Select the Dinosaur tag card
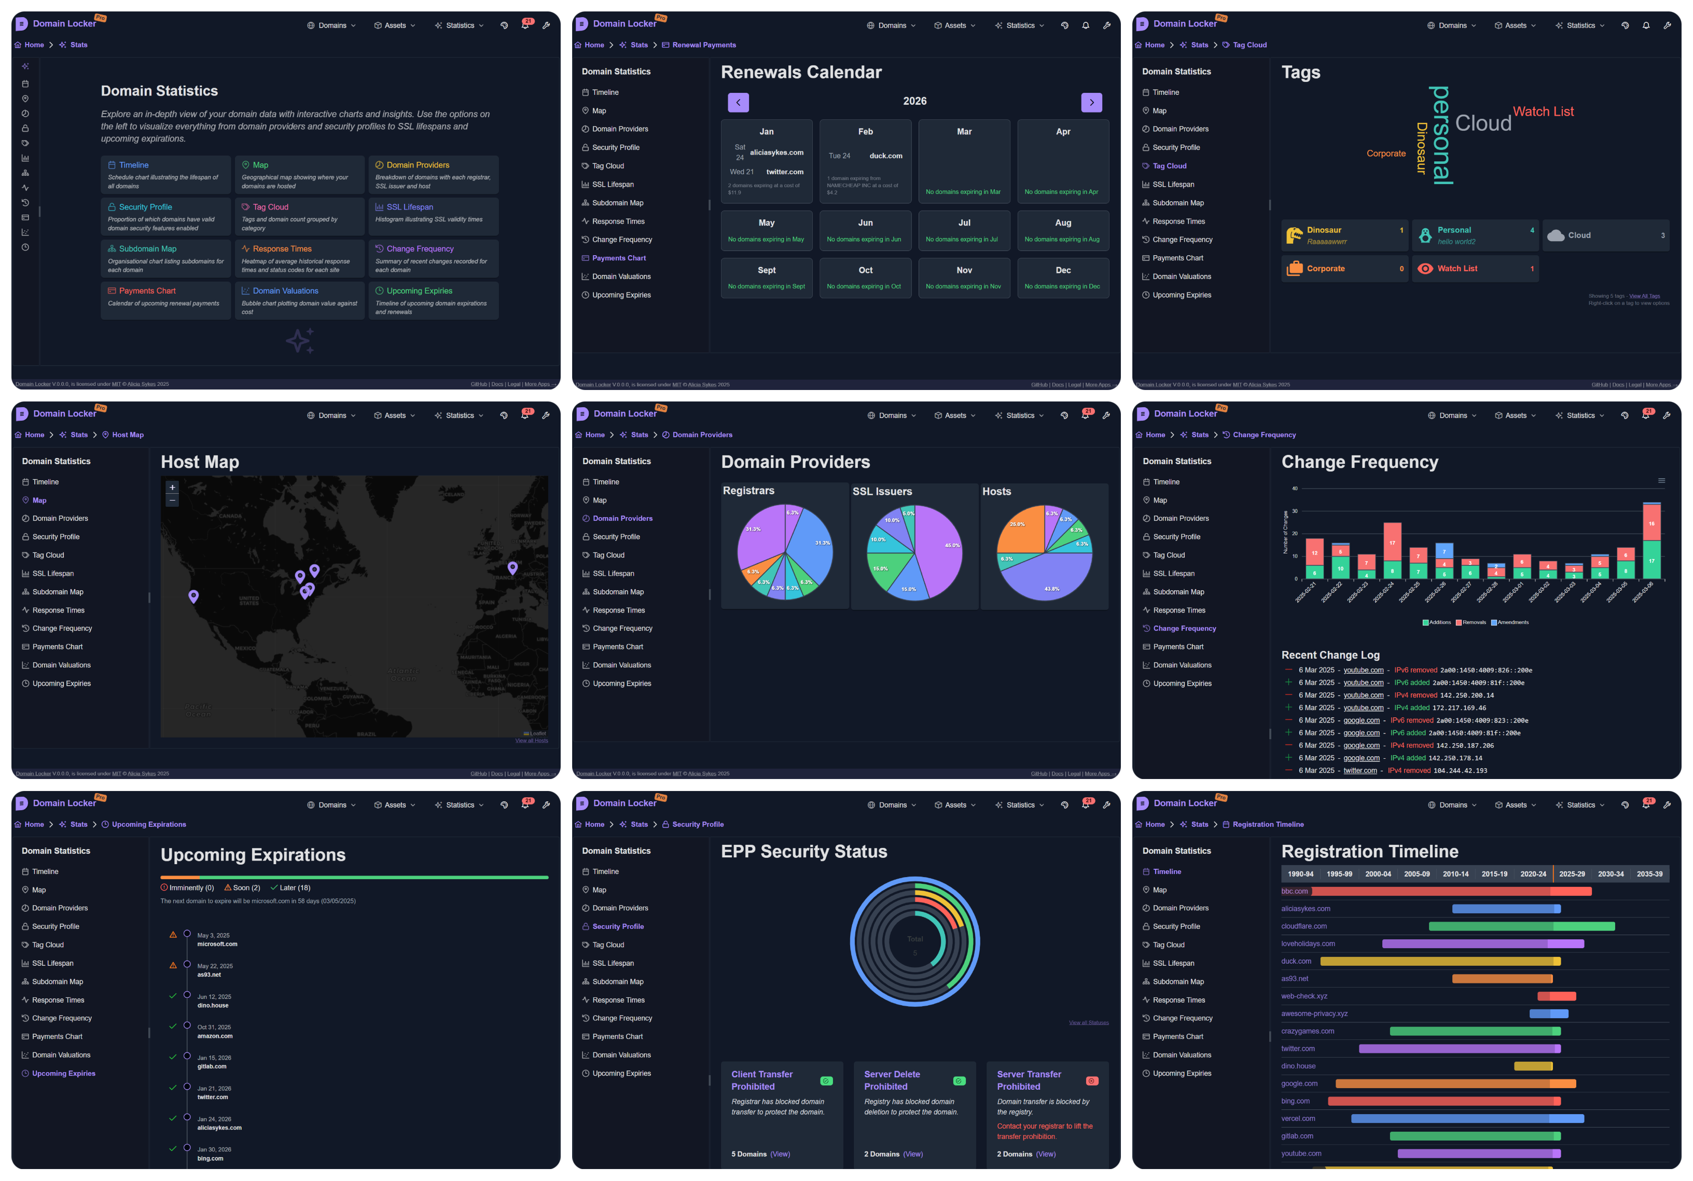 tap(1344, 236)
